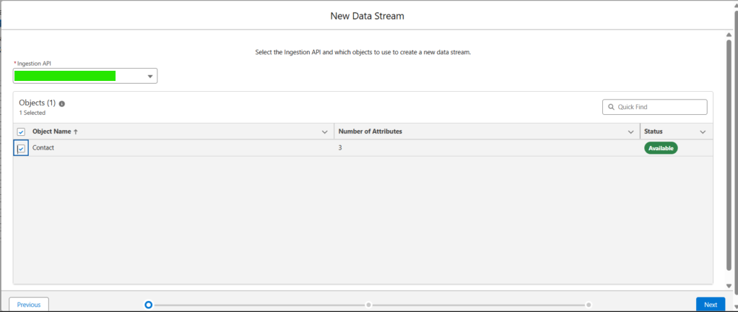Screen dimensions: 738x312
Task: Toggle the select-all checkbox in header
Action: [x=21, y=131]
